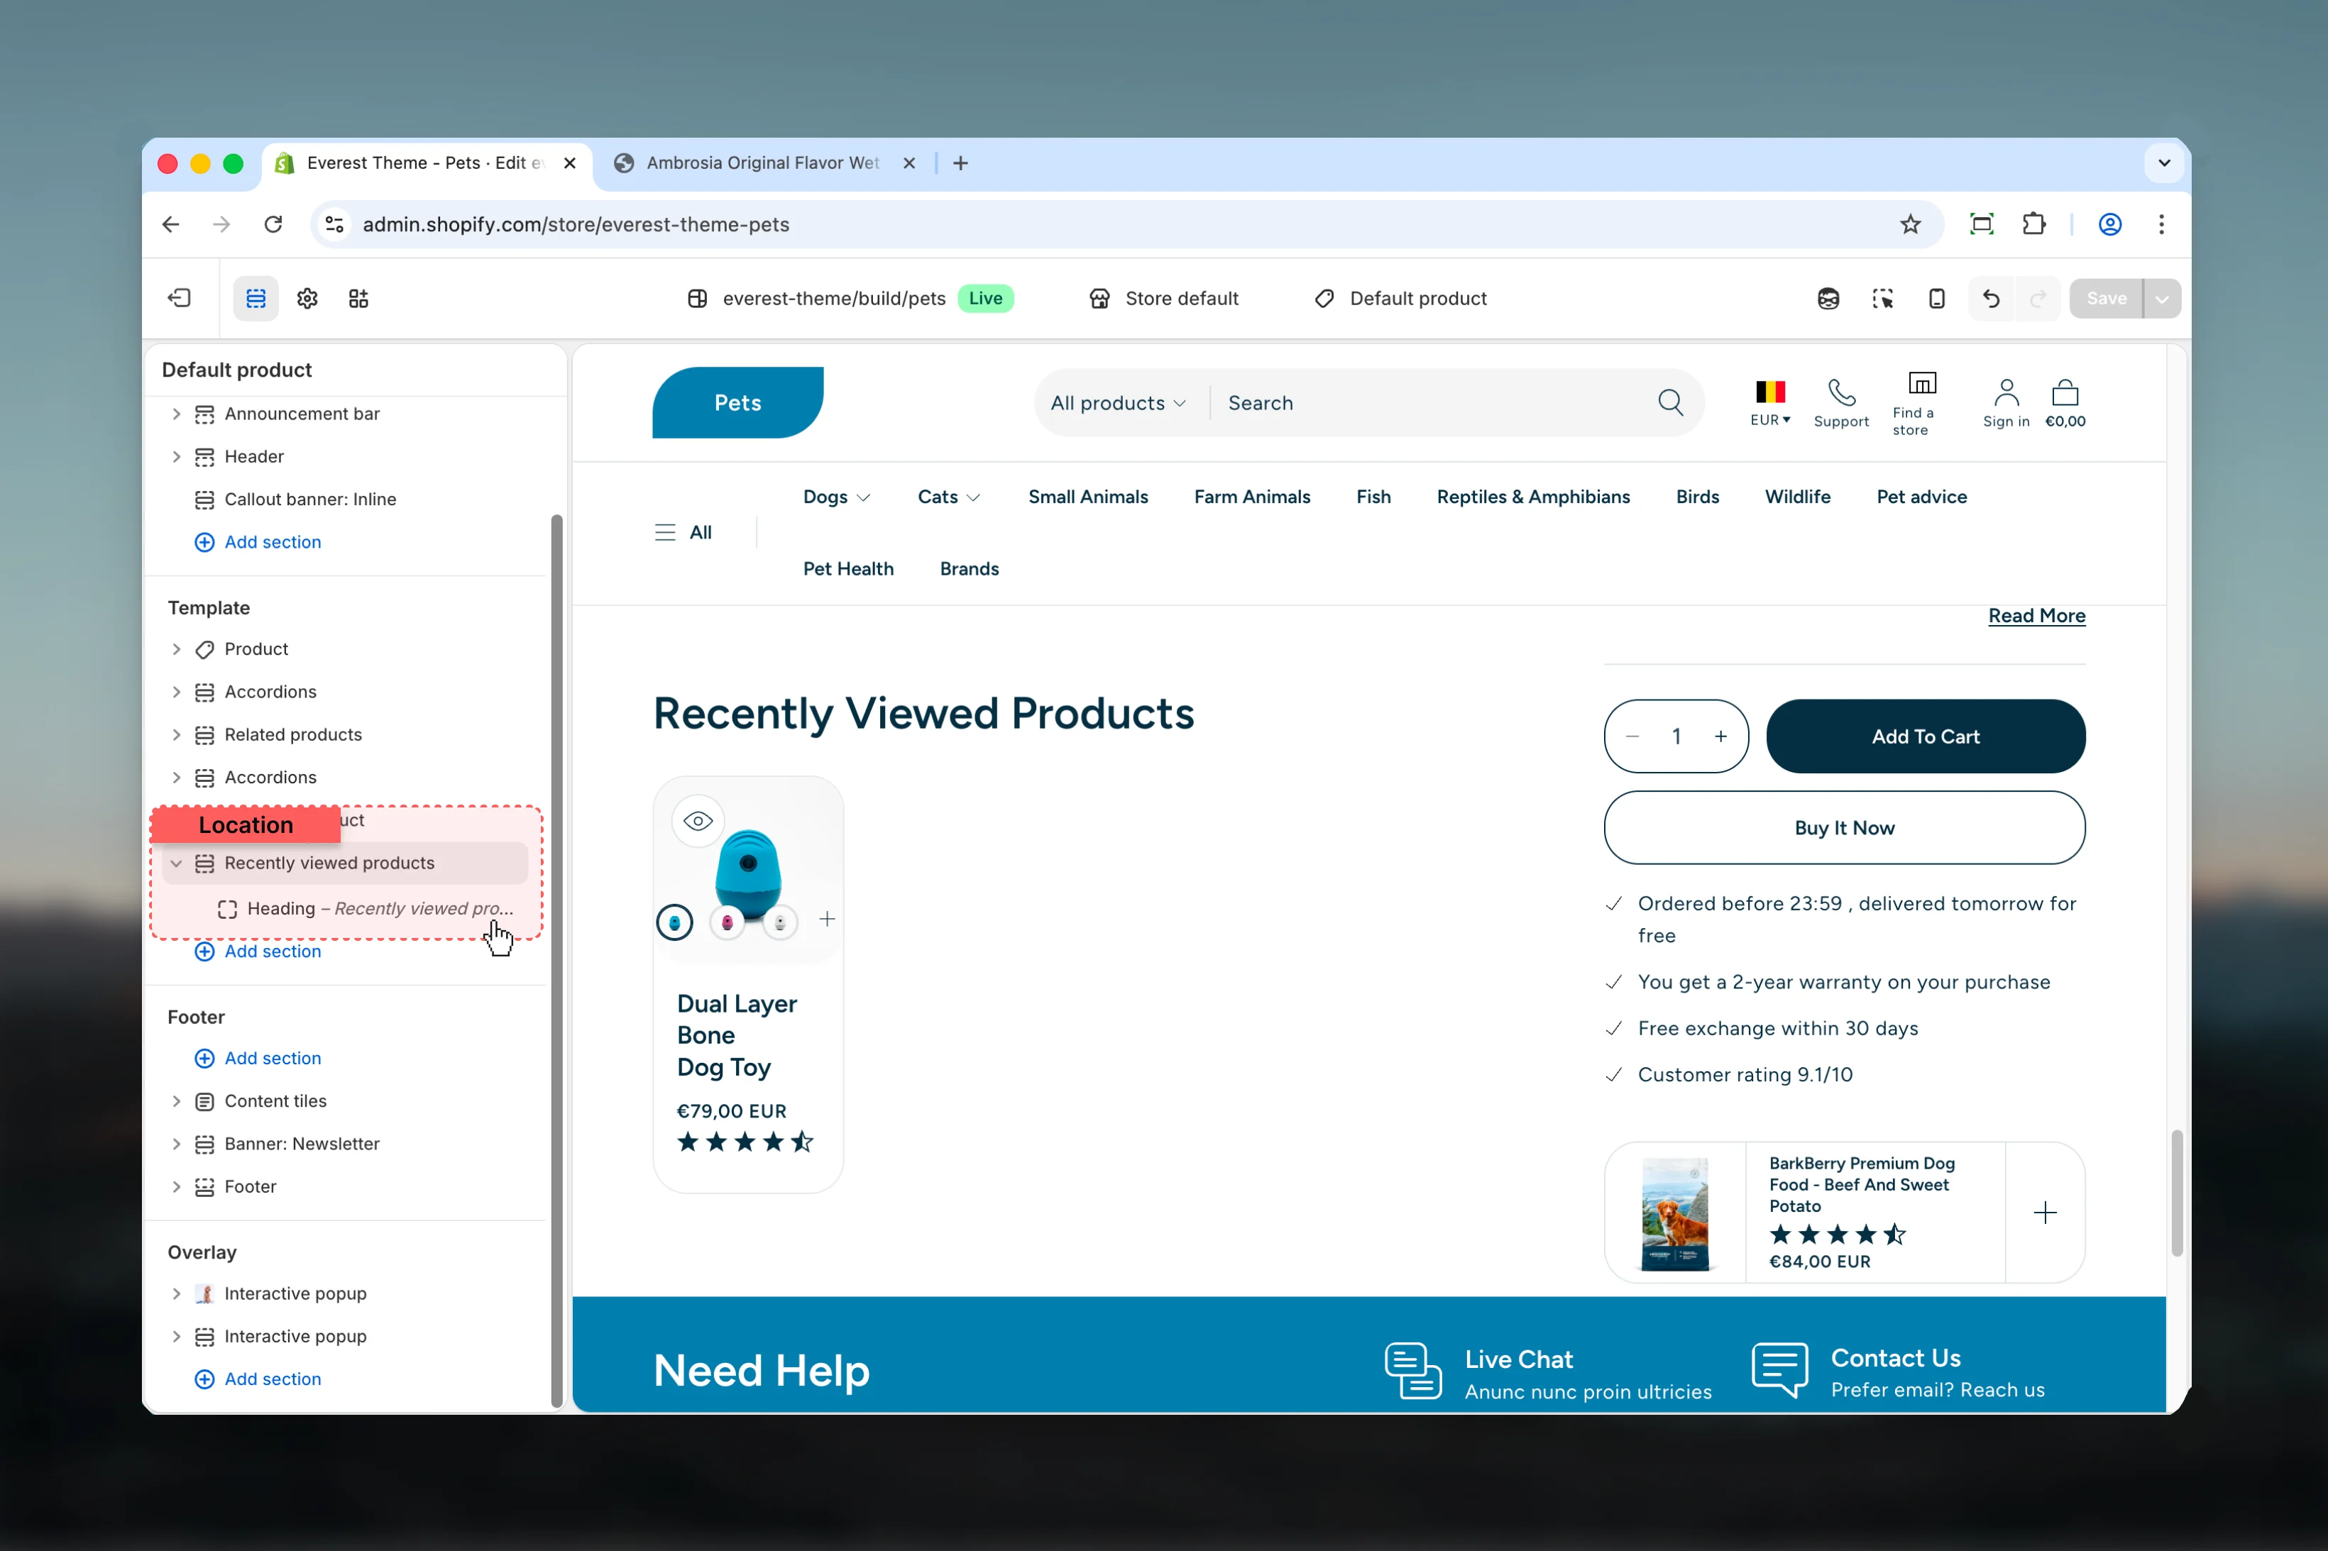Expand the Product template section
2328x1551 pixels.
pyautogui.click(x=176, y=649)
